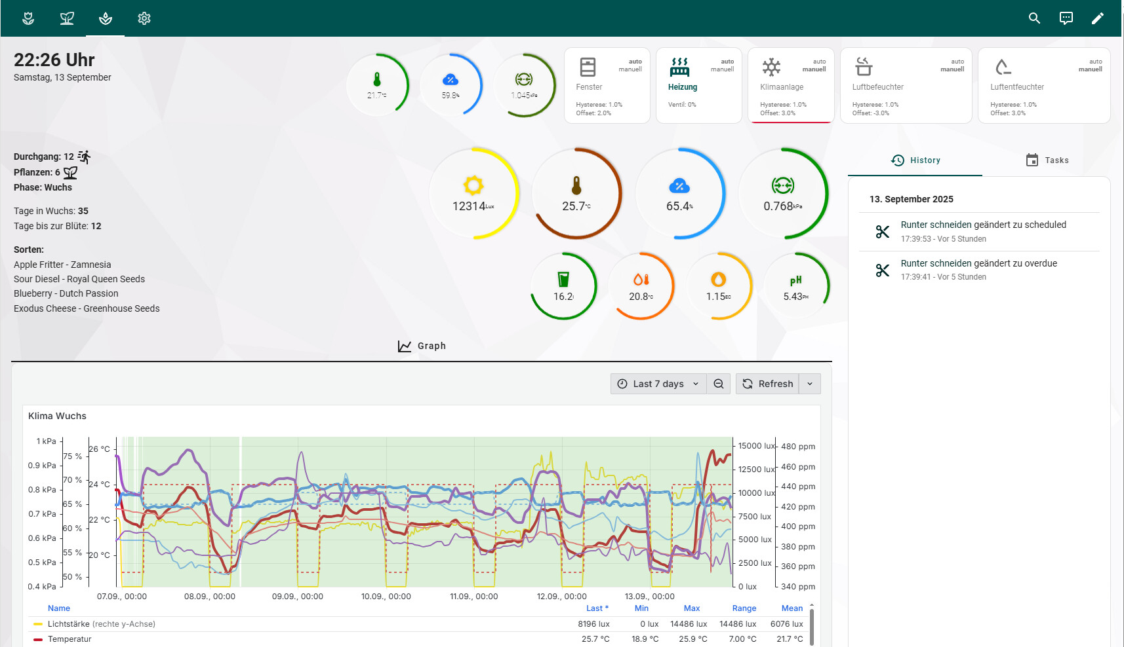Set Heizung to manuell mode
The height and width of the screenshot is (647, 1124).
722,69
